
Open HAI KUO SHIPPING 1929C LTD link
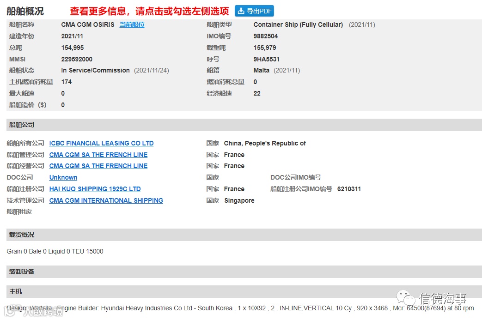pyautogui.click(x=95, y=189)
